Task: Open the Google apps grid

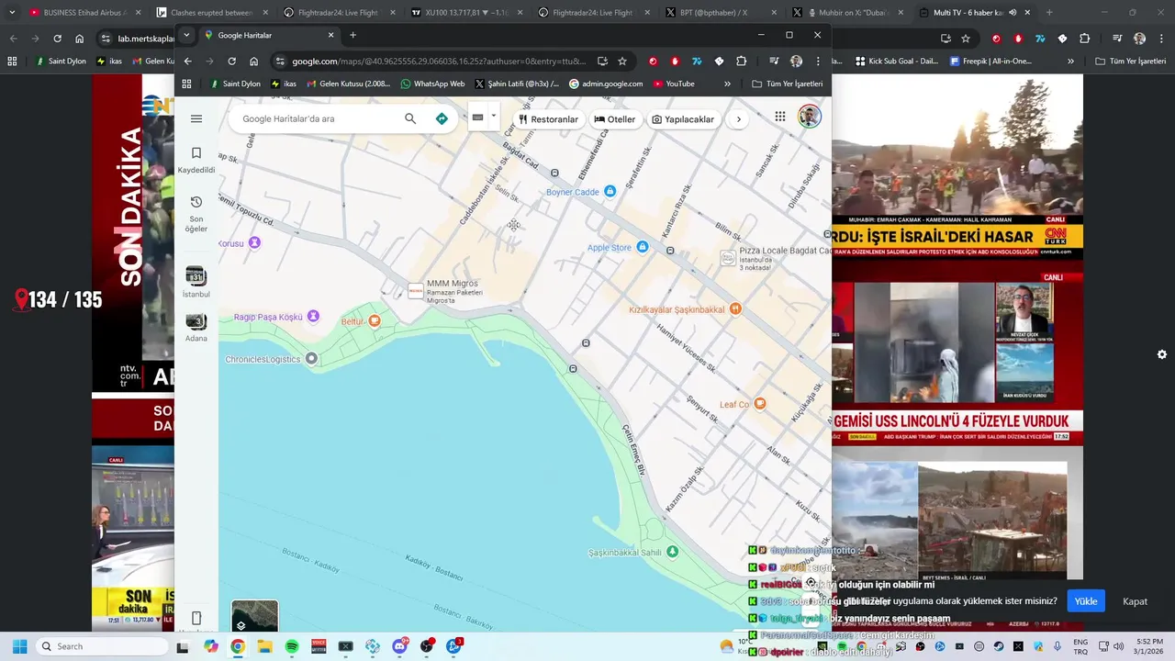Action: [780, 117]
